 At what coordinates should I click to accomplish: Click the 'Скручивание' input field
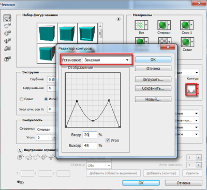52,88
